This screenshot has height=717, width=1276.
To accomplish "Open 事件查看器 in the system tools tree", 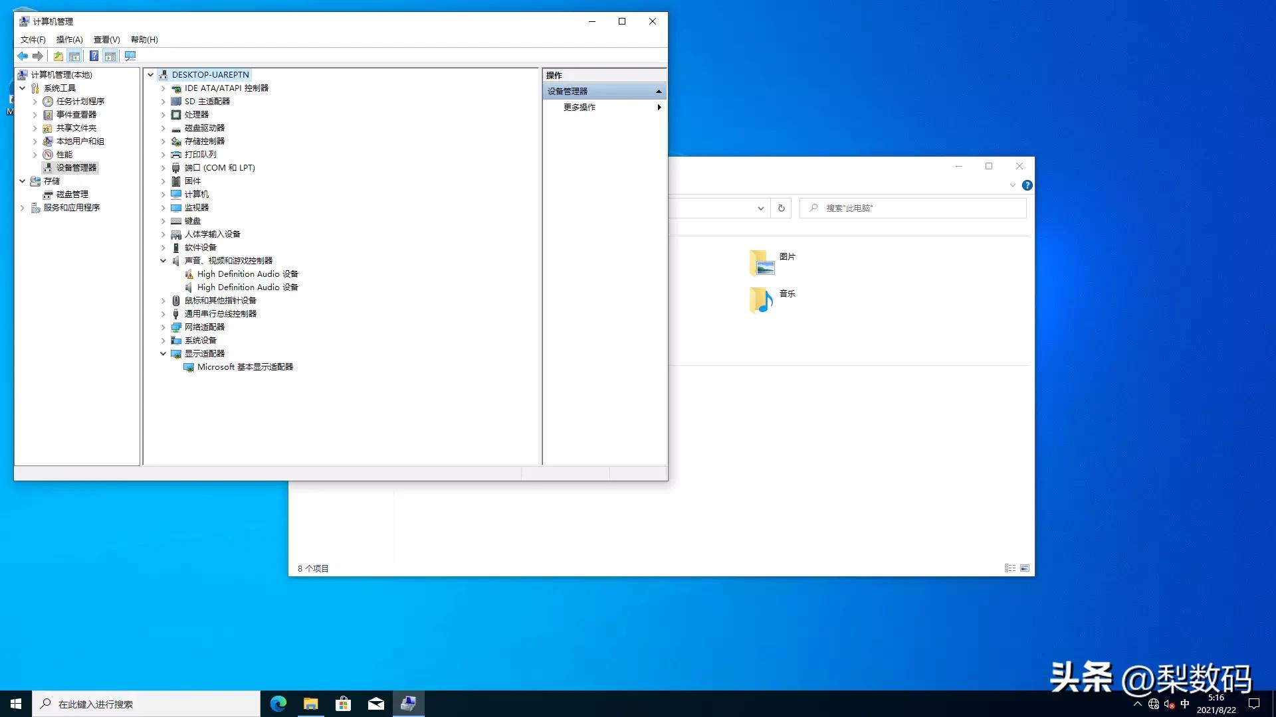I will pyautogui.click(x=75, y=114).
